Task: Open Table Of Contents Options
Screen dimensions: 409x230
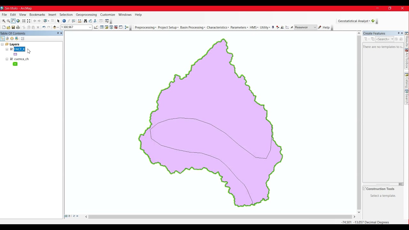Action: tap(22, 39)
